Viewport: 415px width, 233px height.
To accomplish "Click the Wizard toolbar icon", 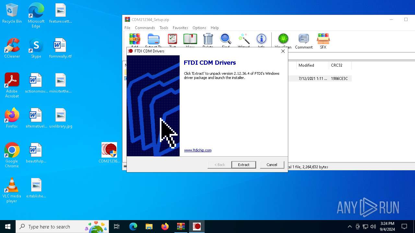I will click(x=244, y=40).
